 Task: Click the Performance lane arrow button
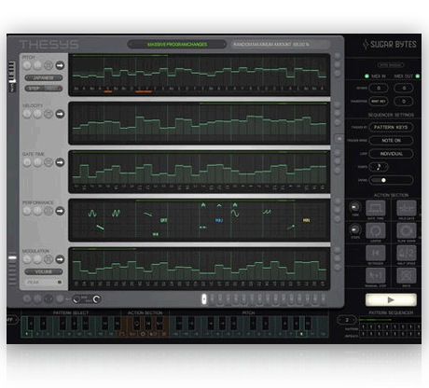(x=60, y=211)
